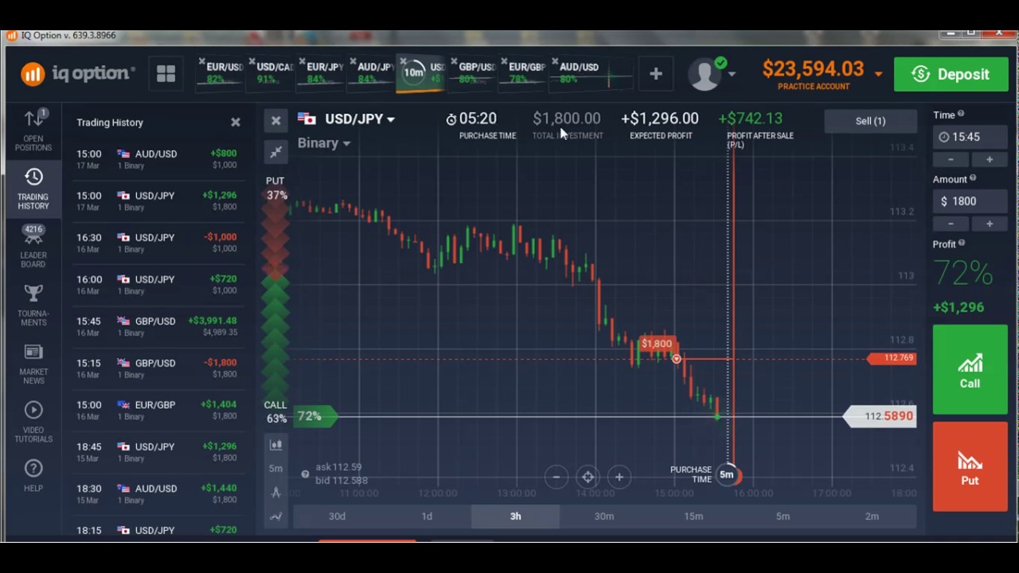The width and height of the screenshot is (1019, 573).
Task: Open the Open Positions sidebar panel
Action: (33, 131)
